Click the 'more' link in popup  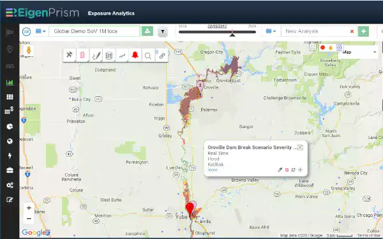(213, 170)
